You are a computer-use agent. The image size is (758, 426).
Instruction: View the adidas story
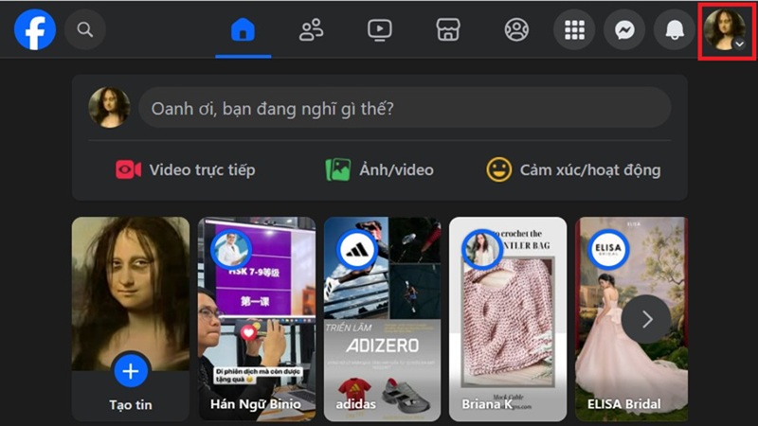tap(383, 319)
